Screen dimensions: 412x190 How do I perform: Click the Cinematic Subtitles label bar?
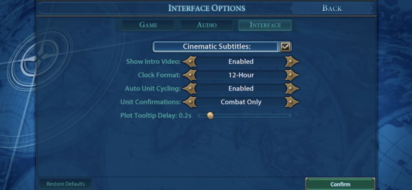(x=216, y=47)
